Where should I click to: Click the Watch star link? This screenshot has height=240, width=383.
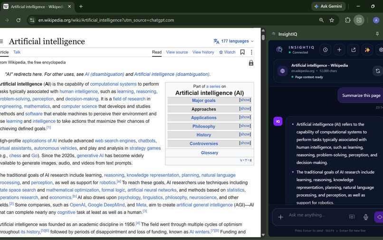[227, 52]
